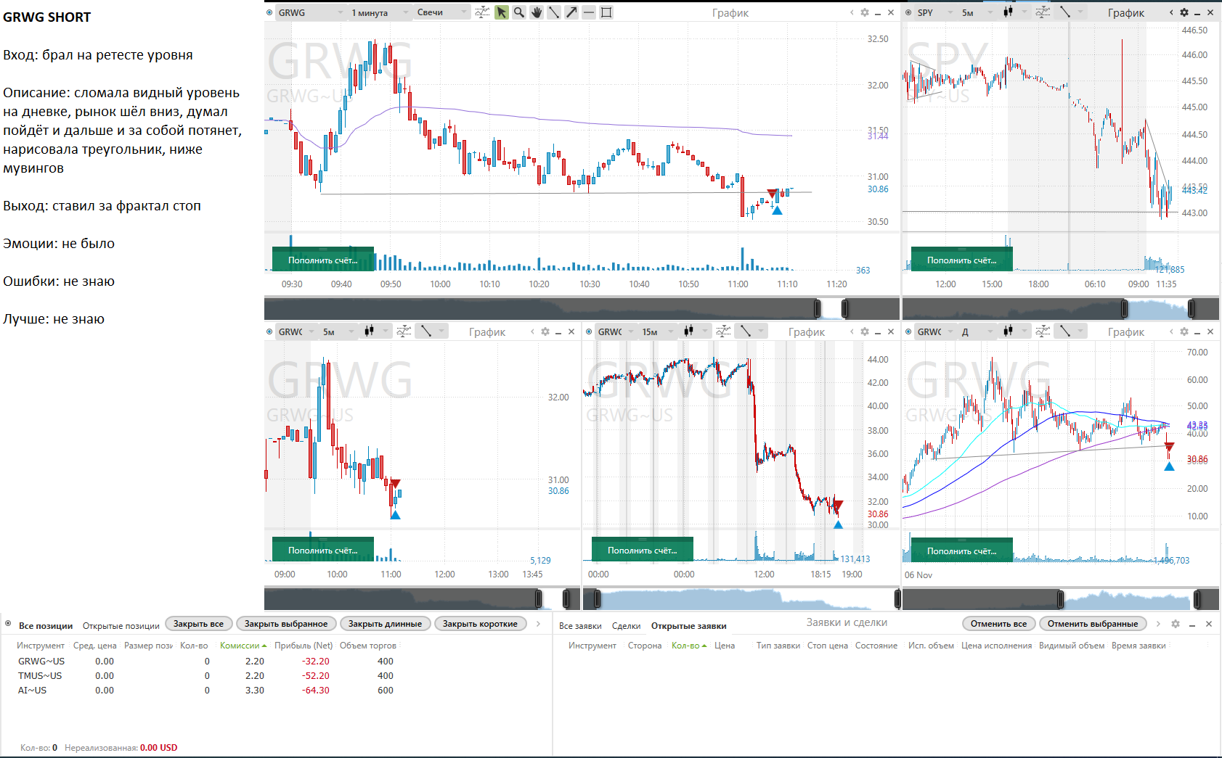
Task: Pick the trend line tool in the GRWG 1-minute chart
Action: tap(554, 12)
